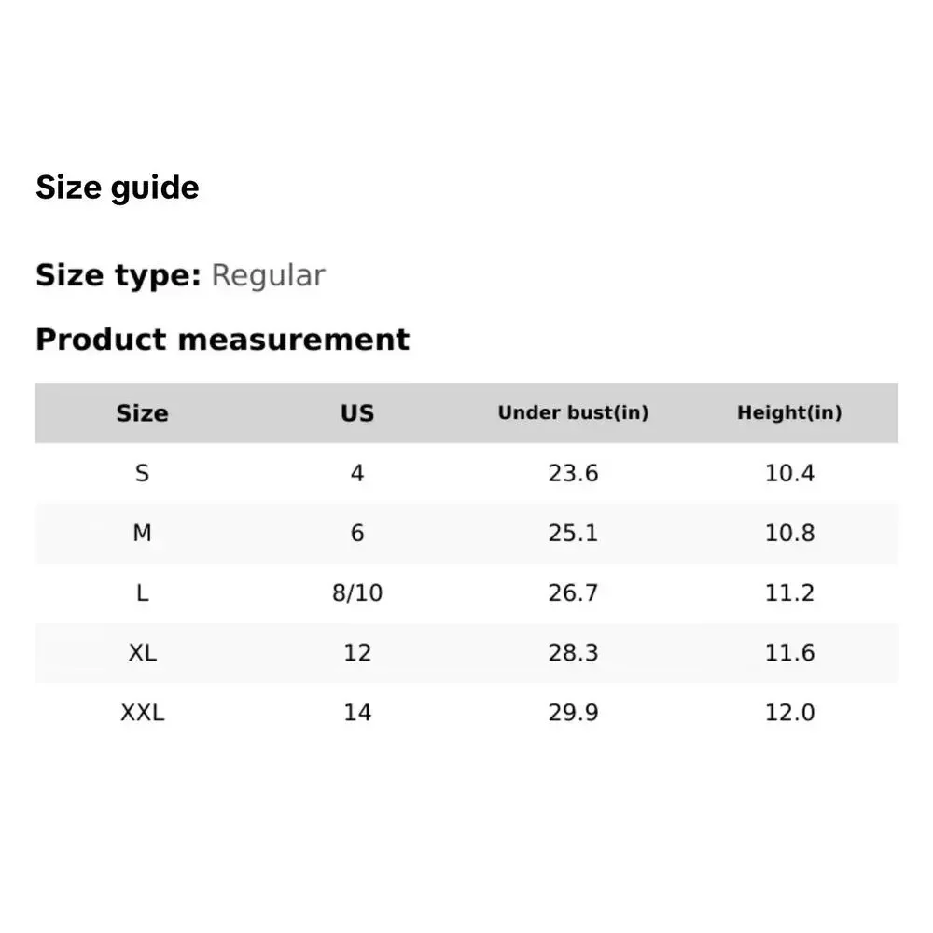Click the Product measurement heading
933x933 pixels.
tap(222, 339)
